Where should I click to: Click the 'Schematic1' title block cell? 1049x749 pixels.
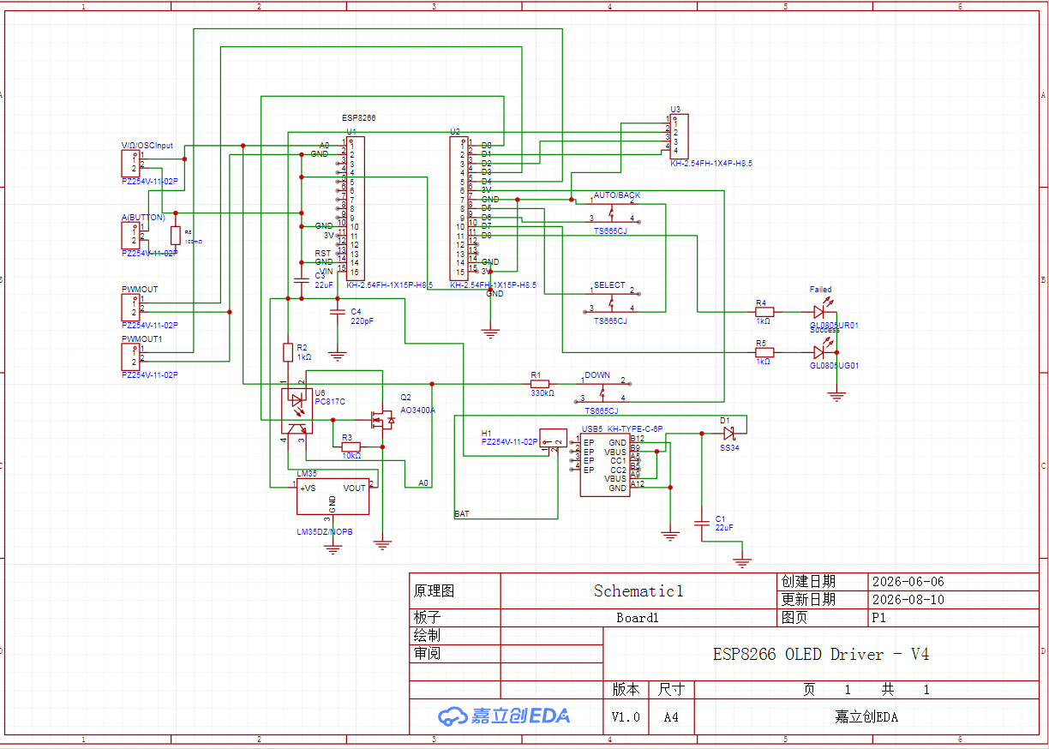638,590
